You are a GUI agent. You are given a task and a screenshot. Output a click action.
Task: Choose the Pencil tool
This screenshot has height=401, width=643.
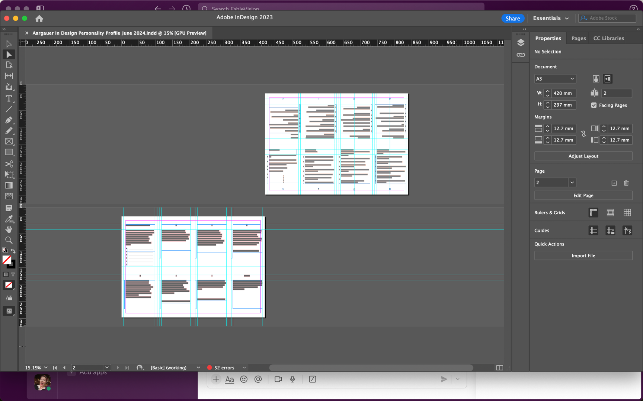9,131
